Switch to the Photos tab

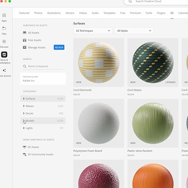click(x=38, y=13)
